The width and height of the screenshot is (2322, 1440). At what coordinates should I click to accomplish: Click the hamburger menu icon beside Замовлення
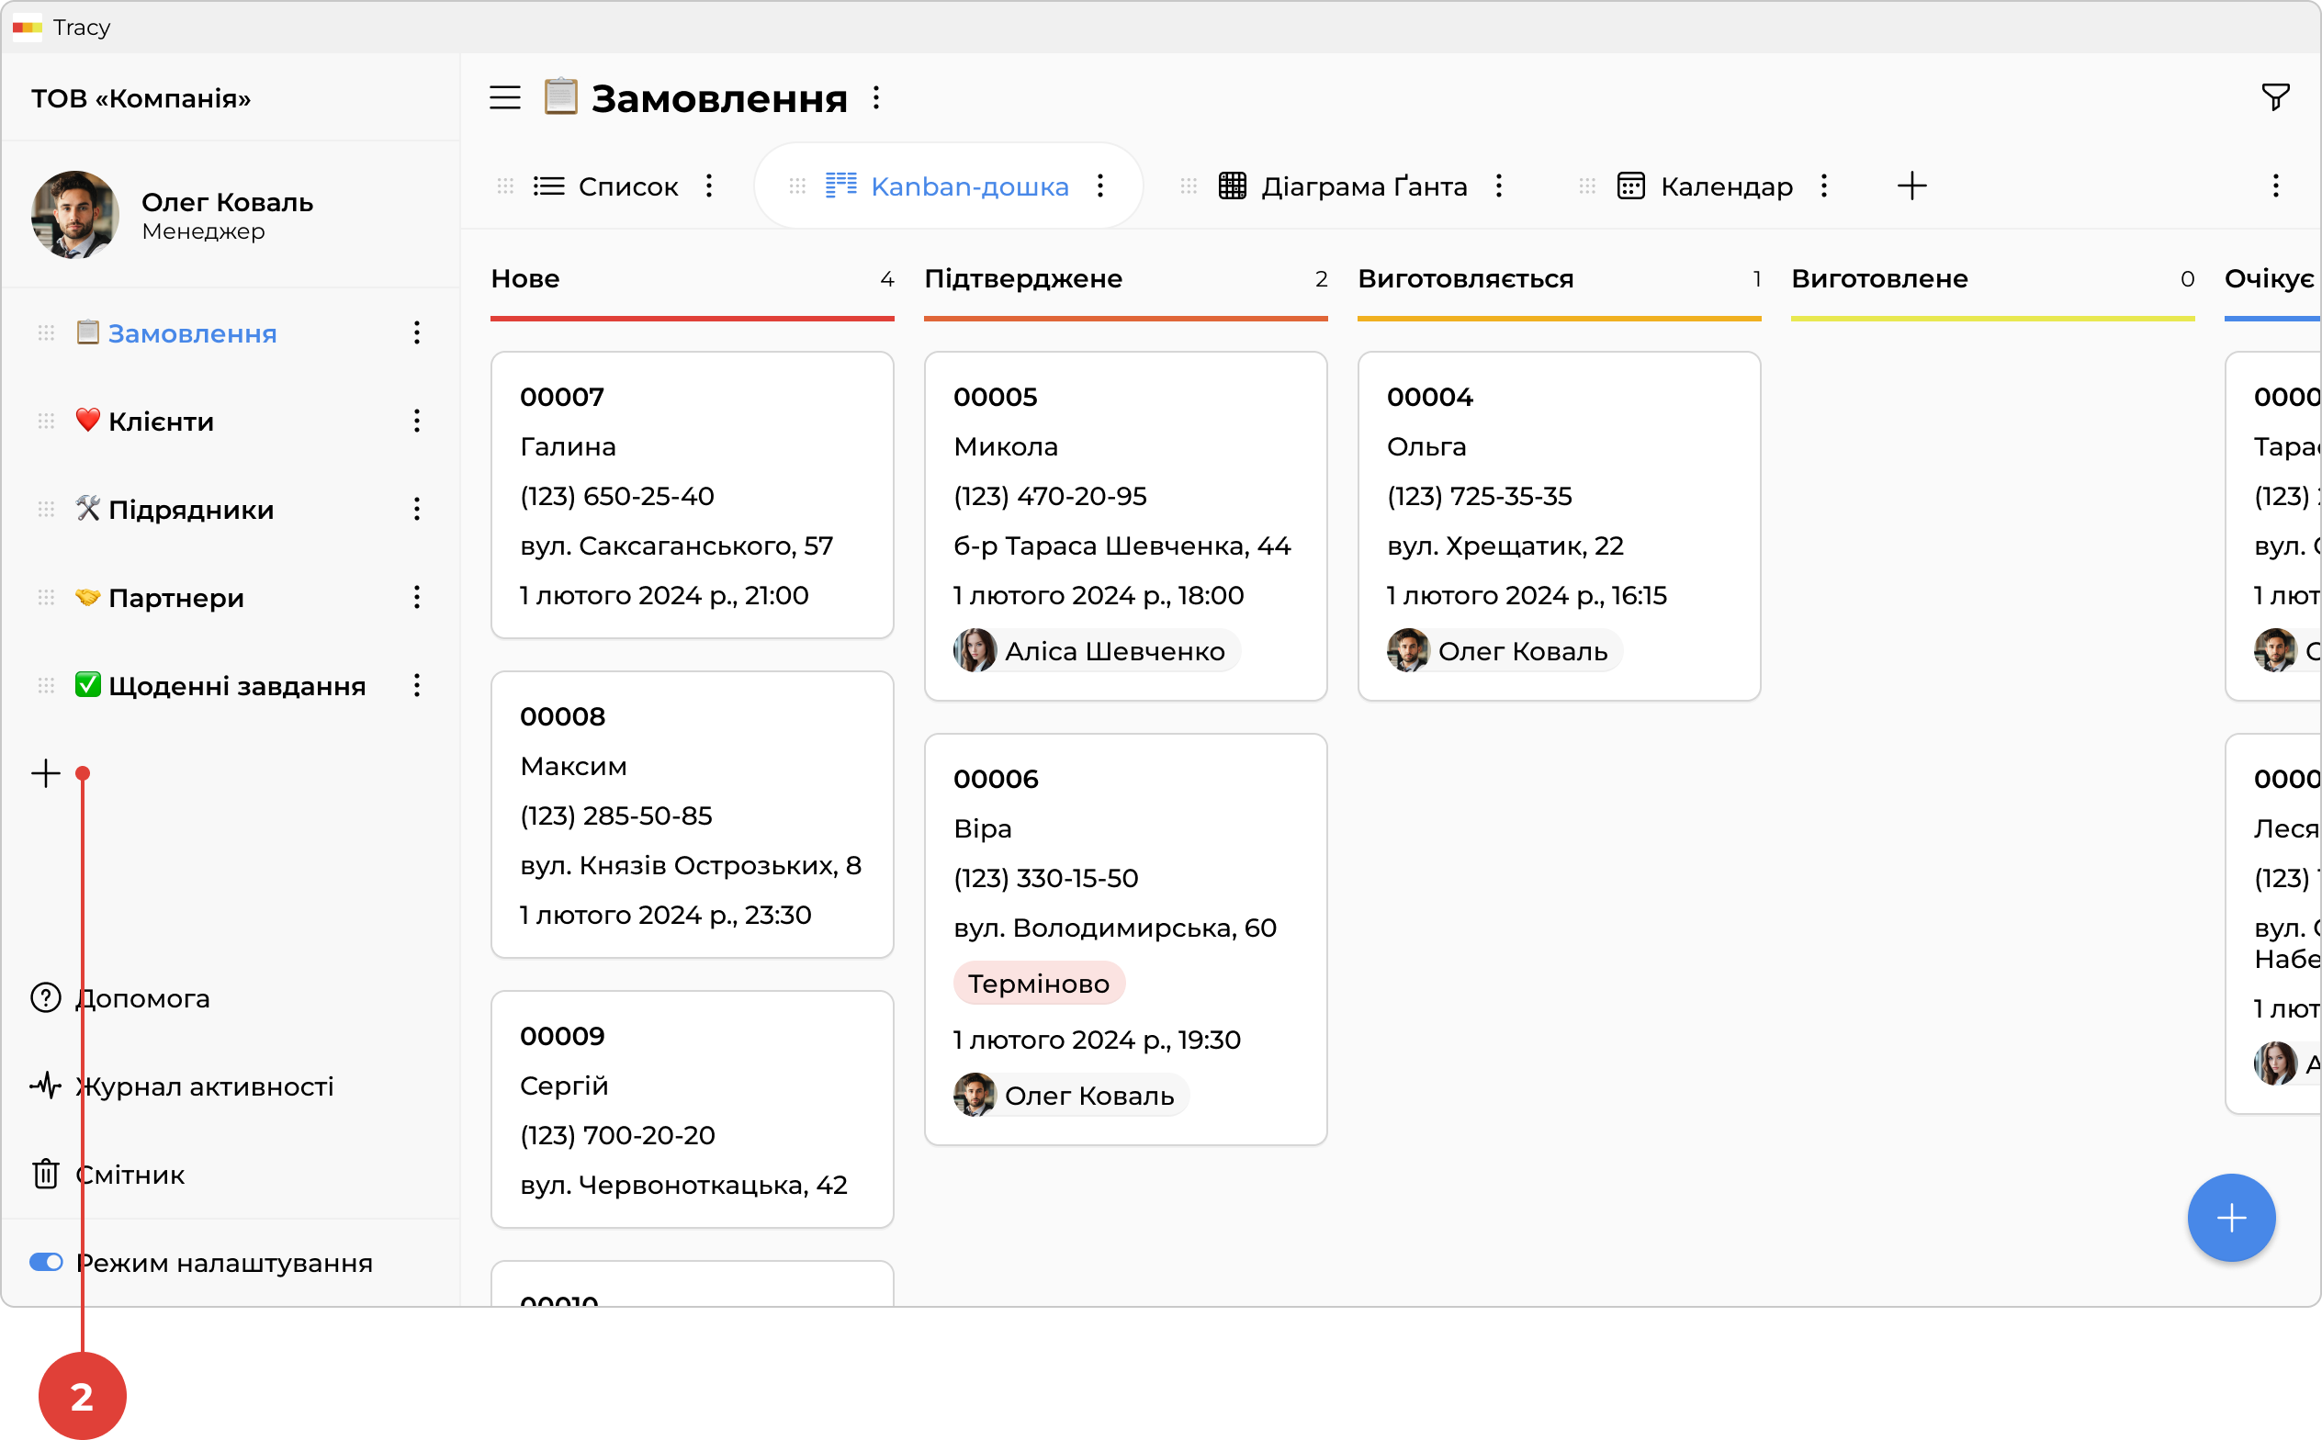[x=505, y=98]
